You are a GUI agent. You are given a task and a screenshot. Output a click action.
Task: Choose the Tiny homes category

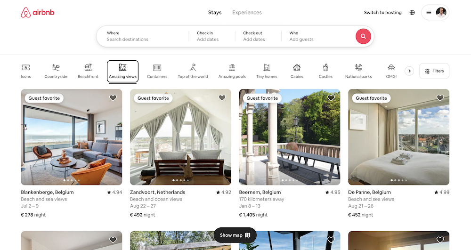[267, 71]
